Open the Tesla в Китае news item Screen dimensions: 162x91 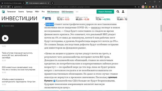point(17,55)
